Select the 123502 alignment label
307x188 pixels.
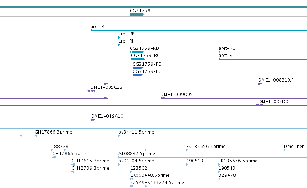[139, 168]
